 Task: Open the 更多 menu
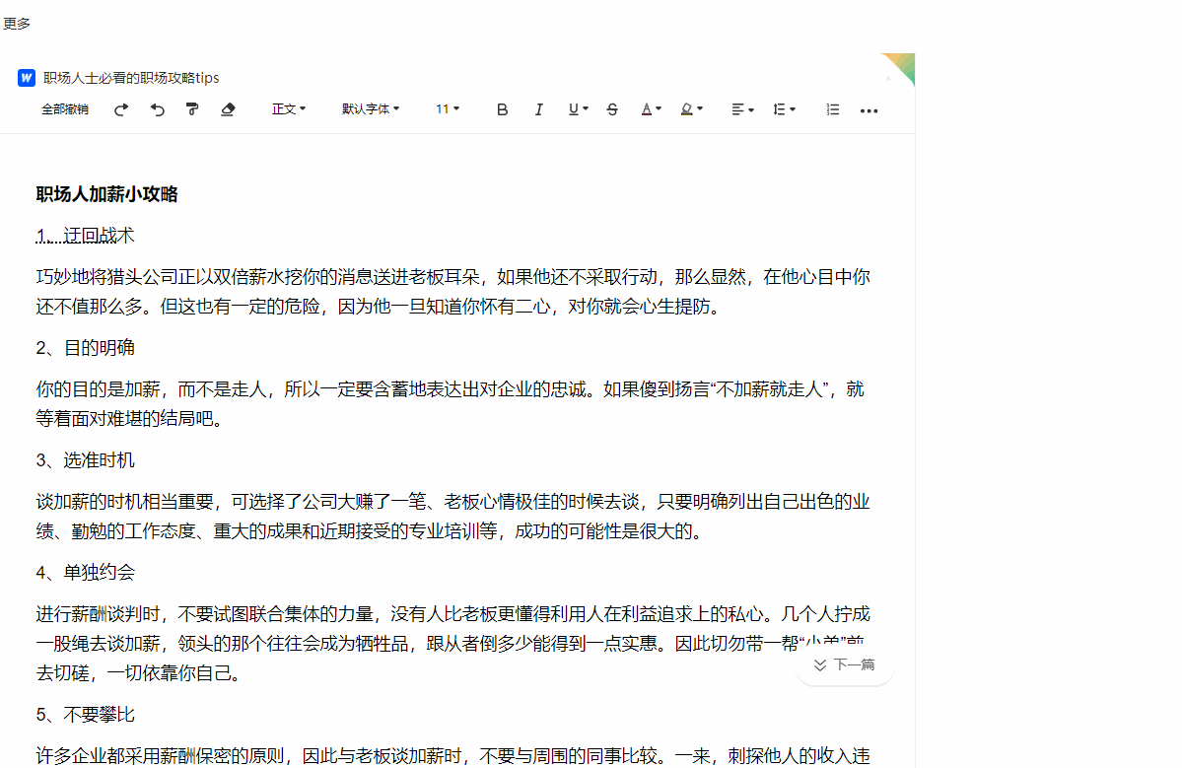pos(16,23)
